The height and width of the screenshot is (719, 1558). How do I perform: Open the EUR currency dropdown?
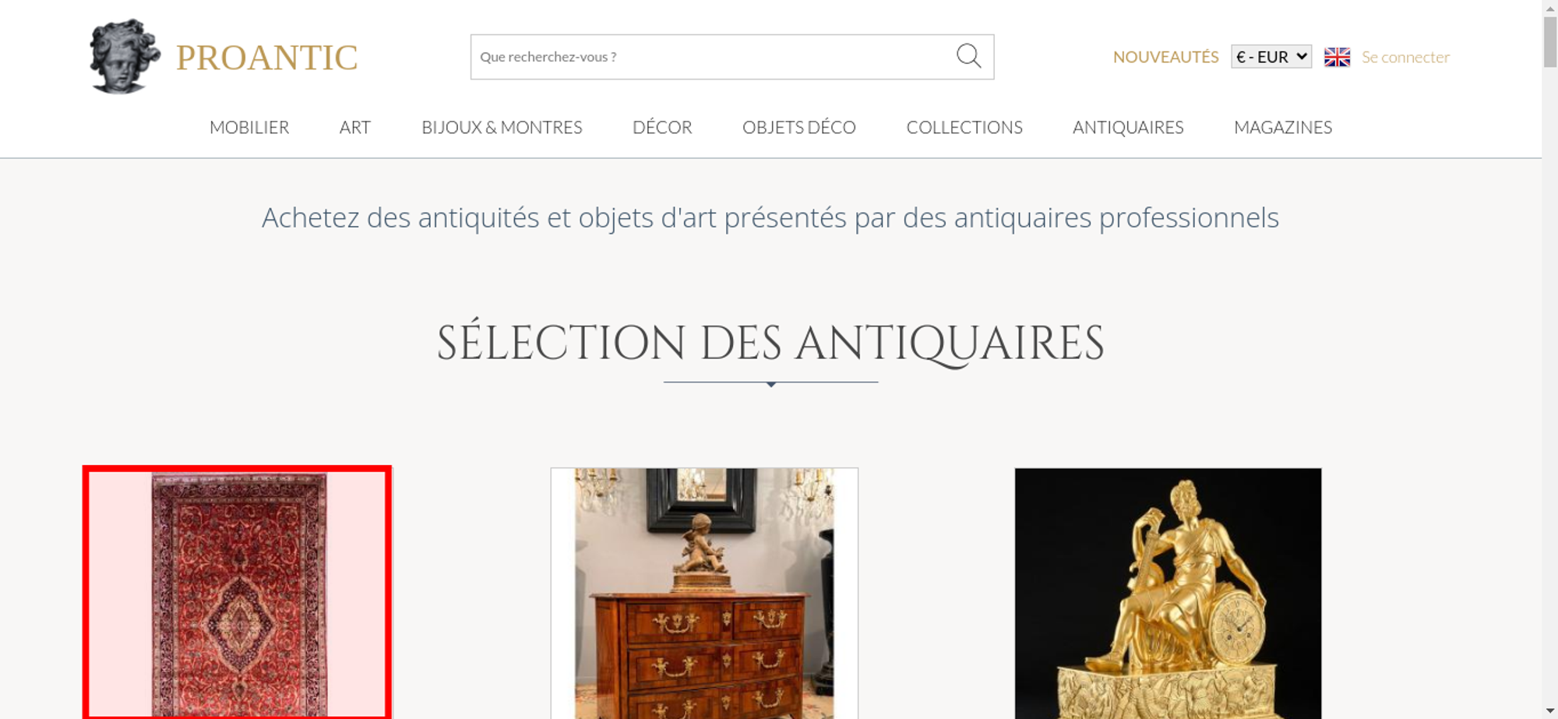(x=1271, y=57)
